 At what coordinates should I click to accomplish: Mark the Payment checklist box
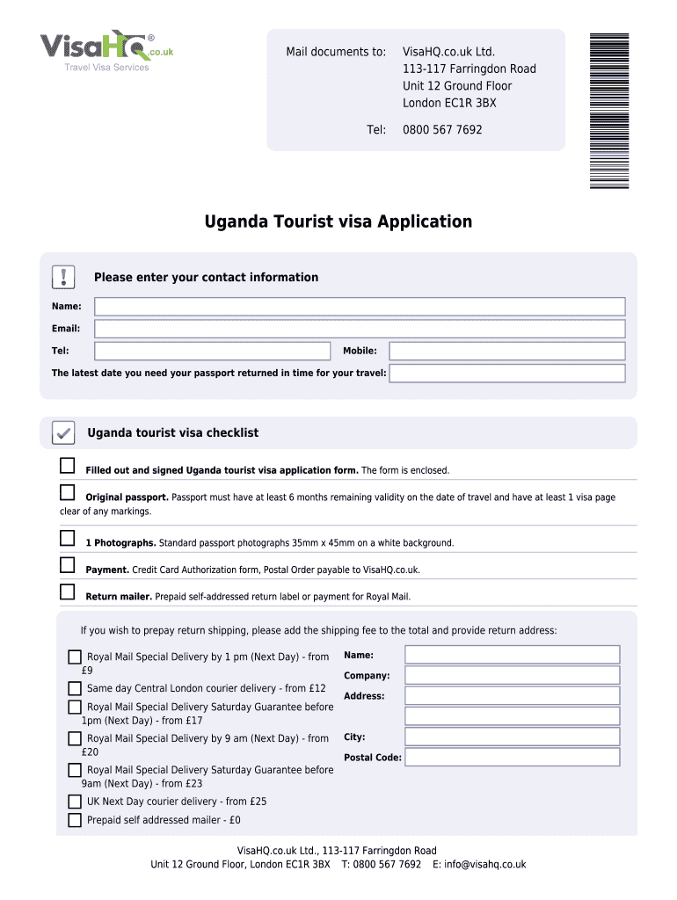pos(68,564)
